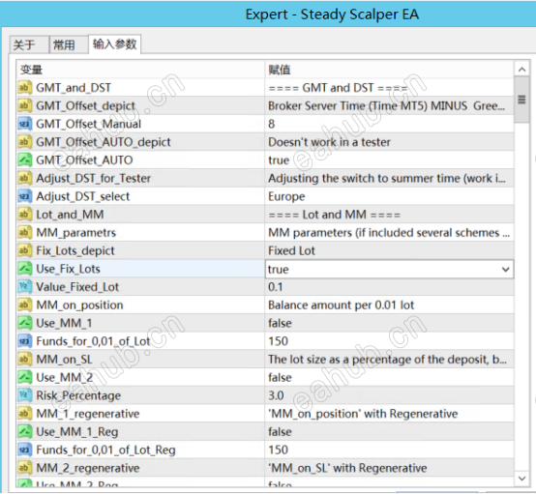Viewport: 536px width, 494px height.
Task: Click the boolean icon beside Use_MM_1
Action: 24,323
